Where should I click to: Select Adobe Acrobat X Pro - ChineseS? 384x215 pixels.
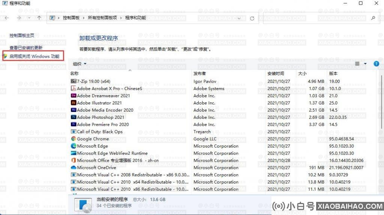(109, 88)
